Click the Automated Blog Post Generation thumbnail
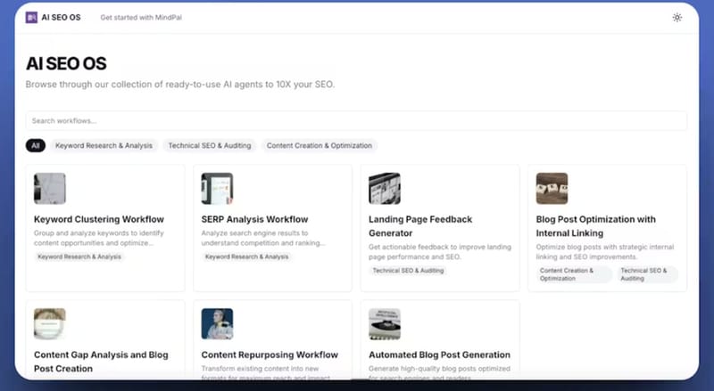Image resolution: width=714 pixels, height=391 pixels. click(385, 323)
